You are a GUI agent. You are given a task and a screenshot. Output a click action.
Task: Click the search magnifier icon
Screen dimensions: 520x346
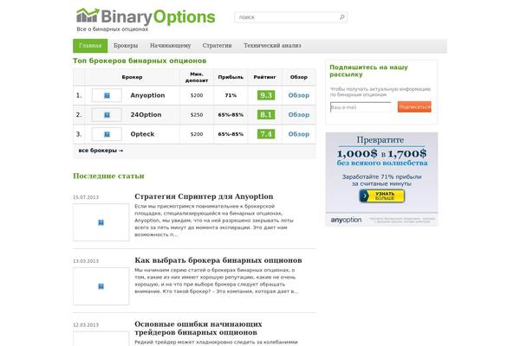(x=342, y=17)
